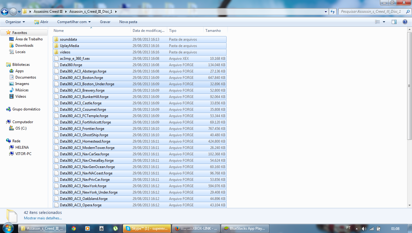The height and width of the screenshot is (233, 412).
Task: Open the recent locations dropdown arrow
Action: pos(19,12)
